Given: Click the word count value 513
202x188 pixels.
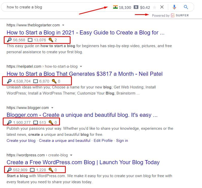Looking at the screenshot, I should click(43, 123).
